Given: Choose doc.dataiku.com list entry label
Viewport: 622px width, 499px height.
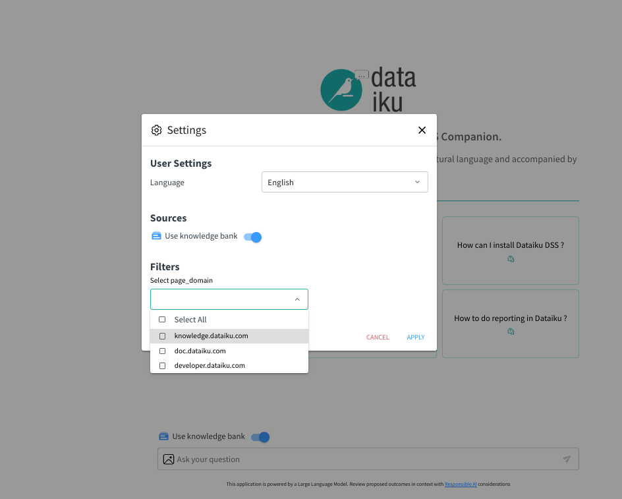Looking at the screenshot, I should tap(200, 351).
